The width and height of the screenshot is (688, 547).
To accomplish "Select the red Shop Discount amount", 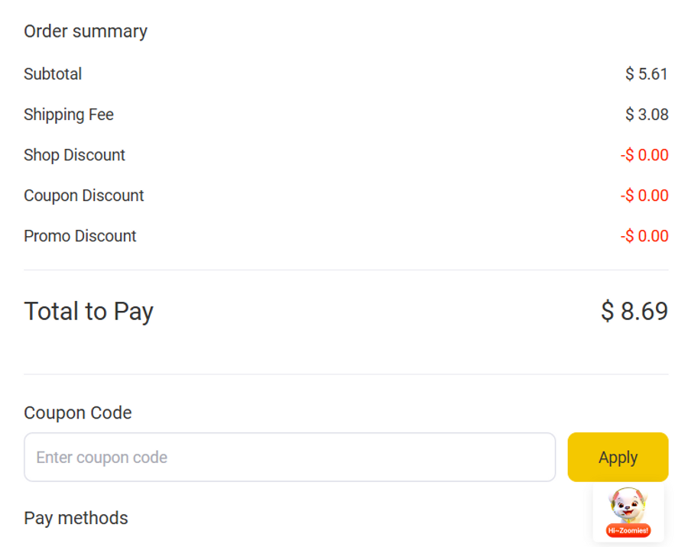I will pos(644,155).
